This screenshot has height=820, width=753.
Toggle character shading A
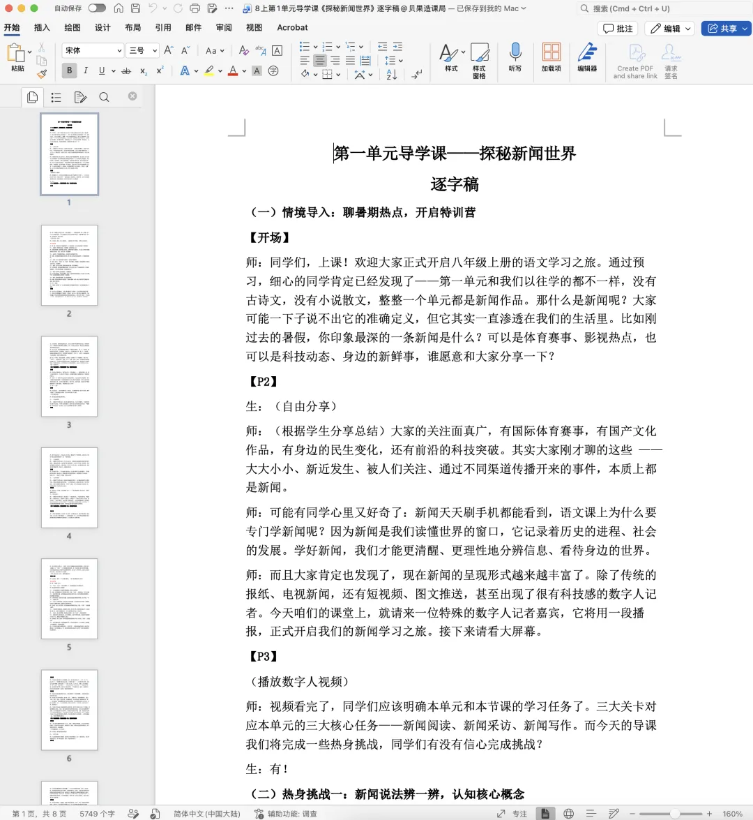(x=257, y=70)
